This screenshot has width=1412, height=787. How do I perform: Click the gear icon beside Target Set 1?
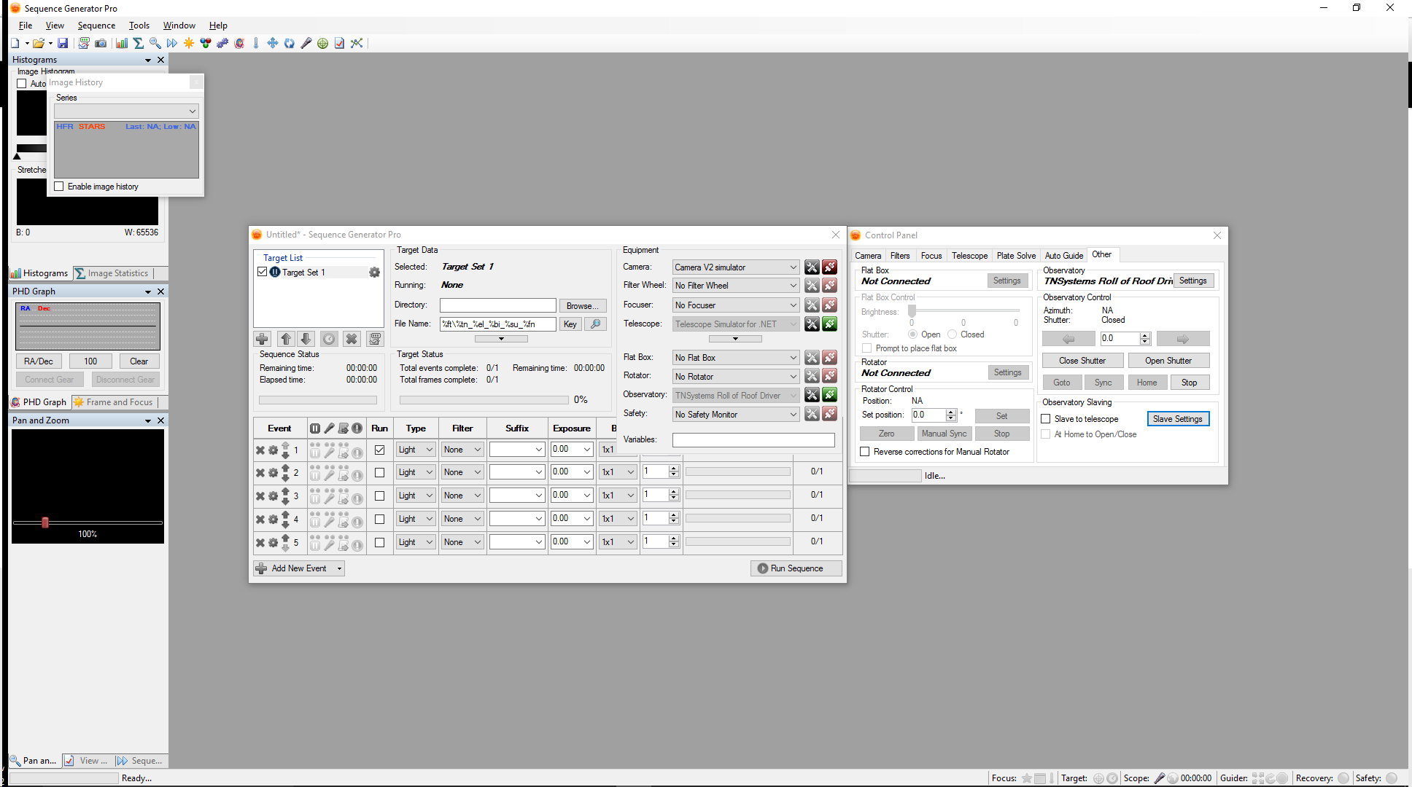[374, 273]
